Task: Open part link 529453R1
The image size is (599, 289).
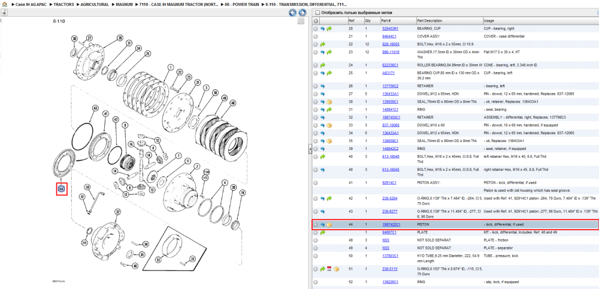Action: click(390, 29)
